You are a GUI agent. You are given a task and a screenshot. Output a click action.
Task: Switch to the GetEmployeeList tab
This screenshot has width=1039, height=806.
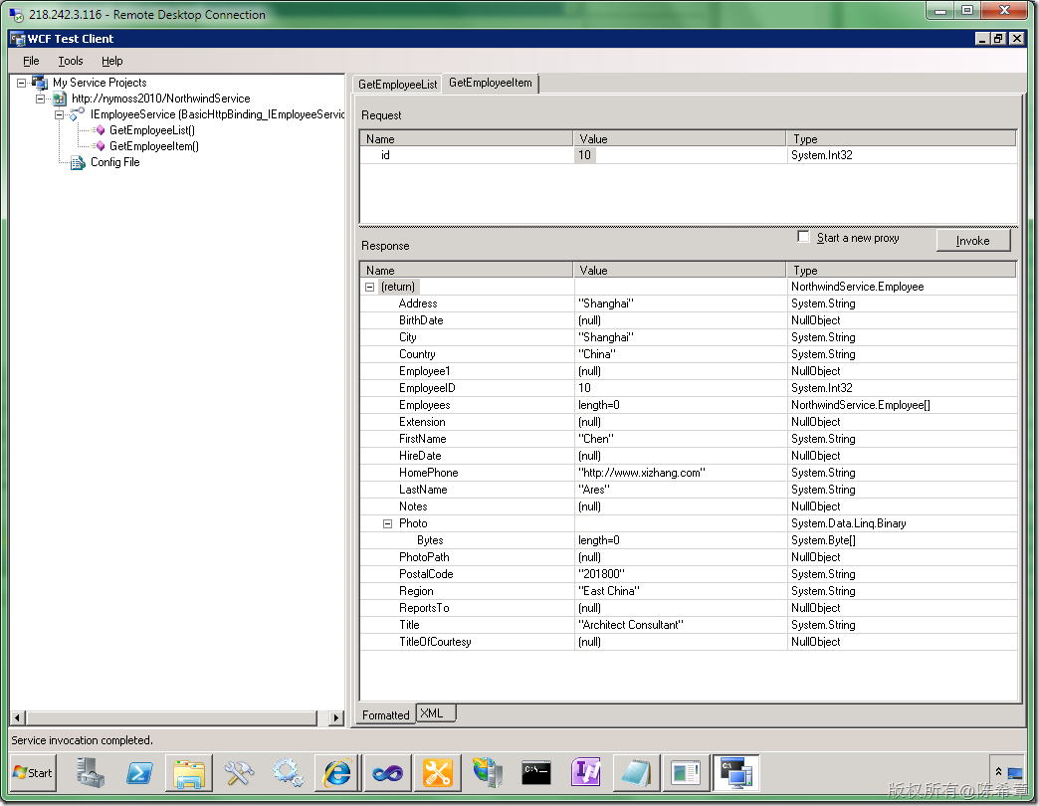click(397, 85)
